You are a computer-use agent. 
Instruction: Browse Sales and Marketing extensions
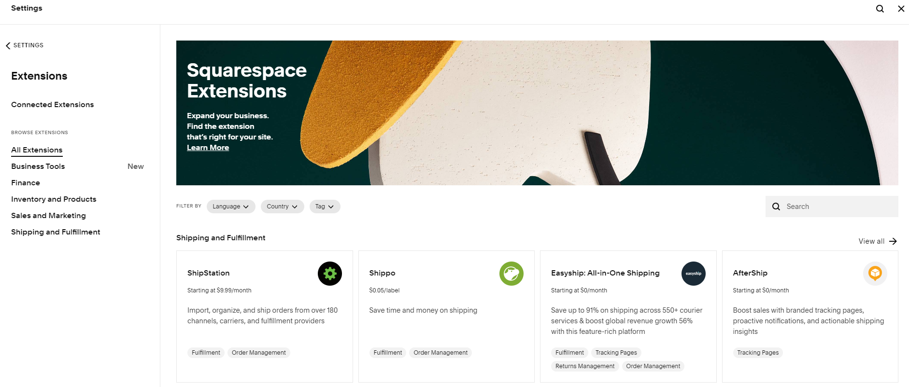[48, 216]
